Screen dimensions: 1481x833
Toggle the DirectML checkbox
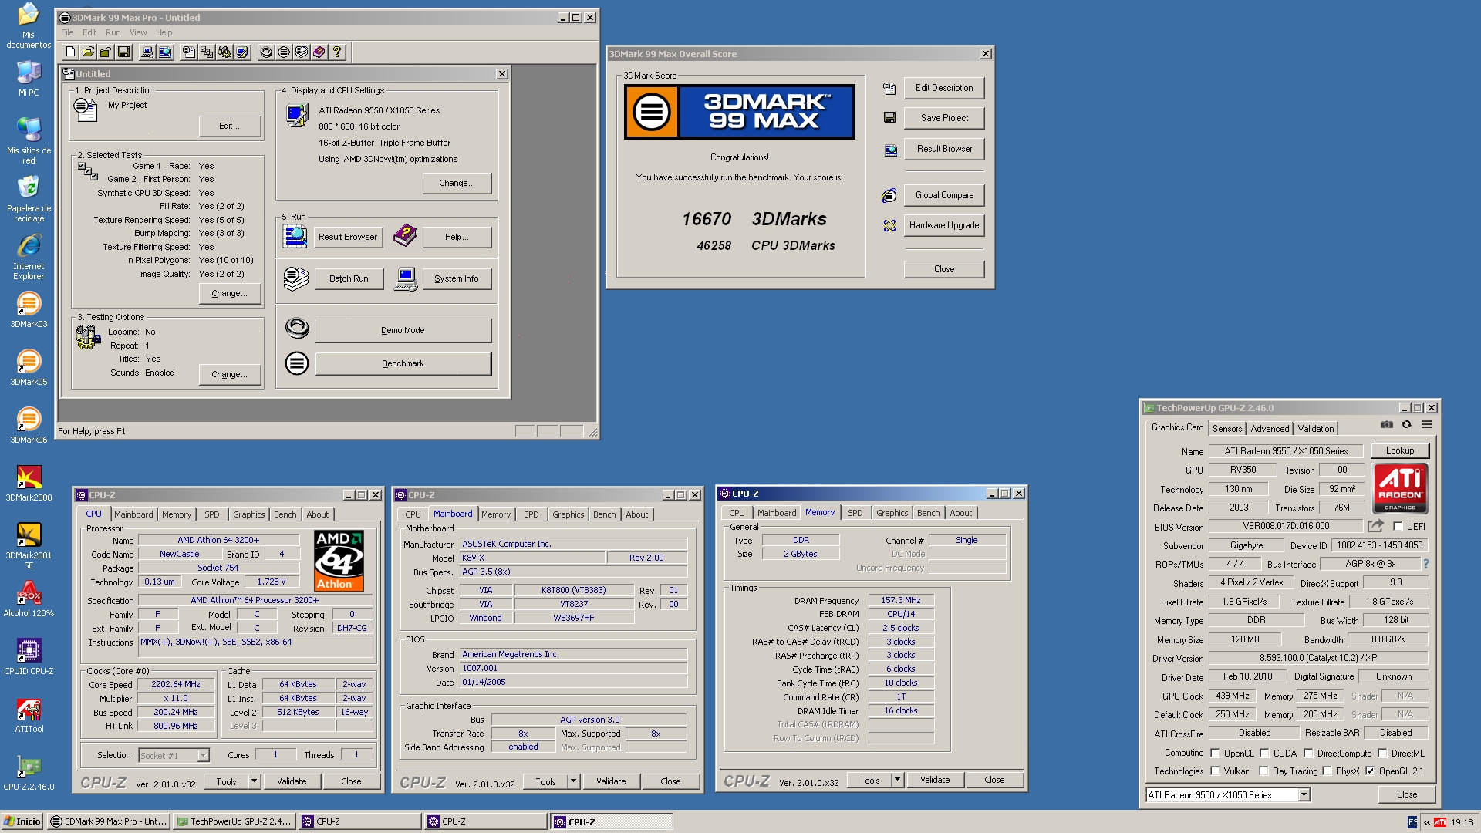pyautogui.click(x=1383, y=754)
